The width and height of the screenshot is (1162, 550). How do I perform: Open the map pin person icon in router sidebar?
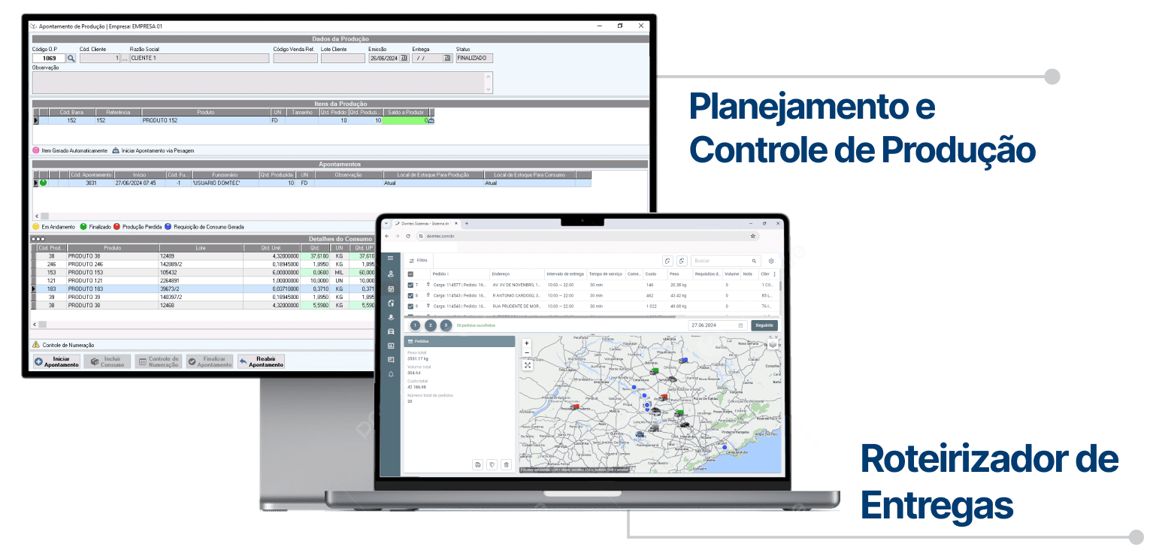click(x=390, y=317)
